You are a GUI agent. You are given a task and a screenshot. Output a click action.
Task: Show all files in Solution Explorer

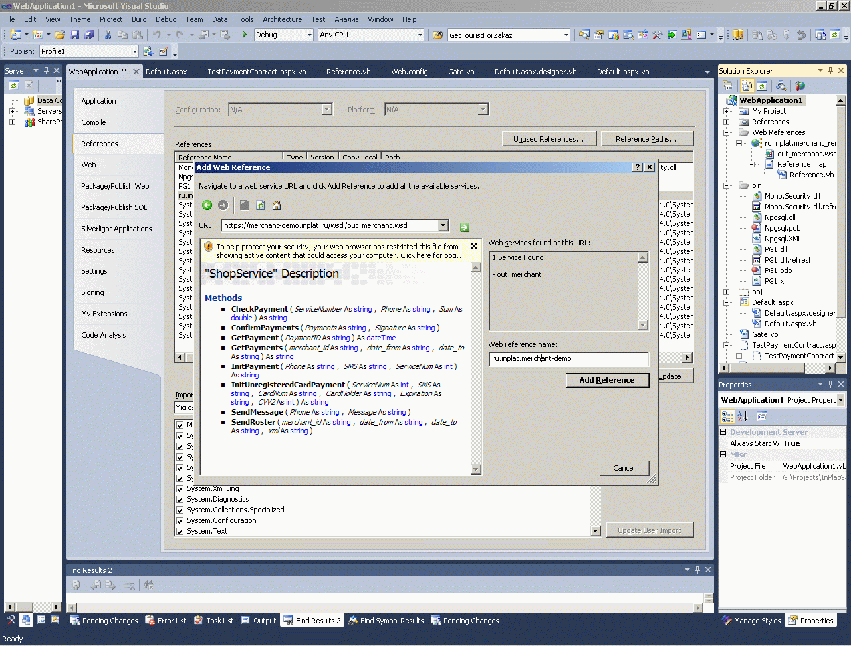(x=747, y=86)
